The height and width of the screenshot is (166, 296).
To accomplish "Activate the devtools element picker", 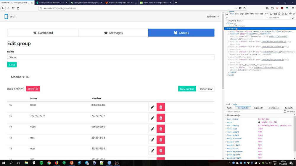I will [227, 14].
